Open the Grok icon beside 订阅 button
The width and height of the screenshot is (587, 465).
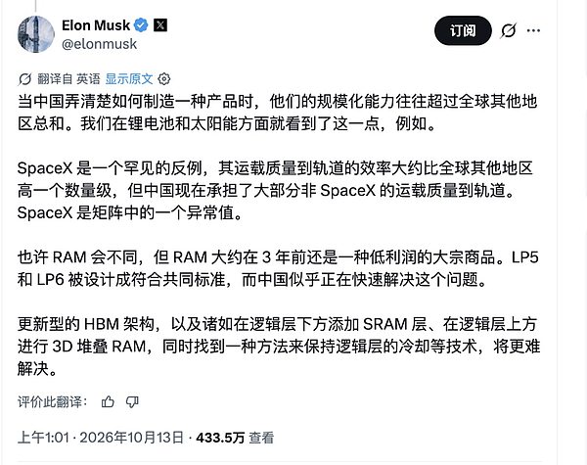coord(509,30)
